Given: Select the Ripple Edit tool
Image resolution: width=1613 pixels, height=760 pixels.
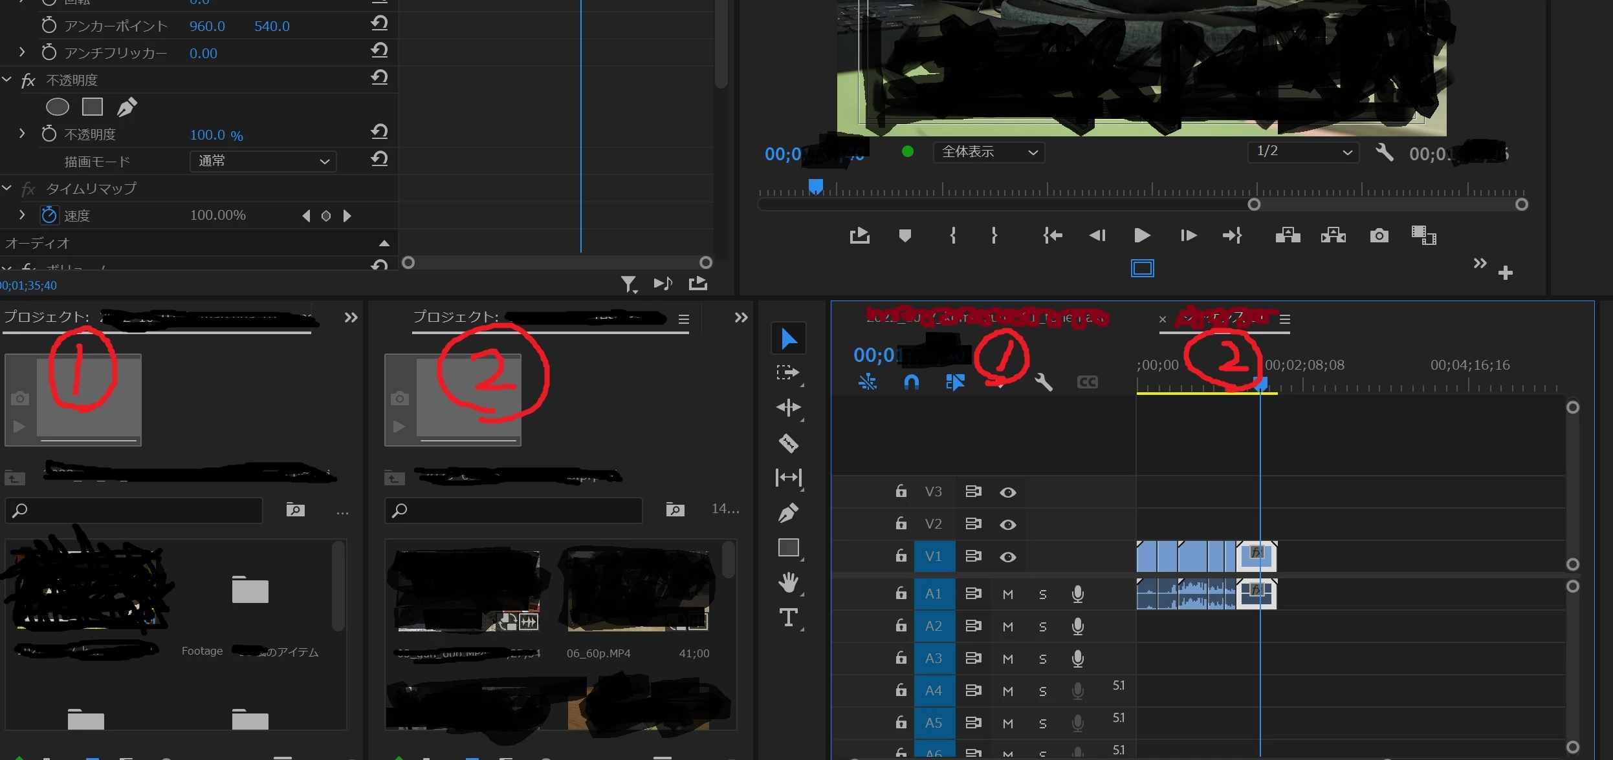Looking at the screenshot, I should (788, 407).
